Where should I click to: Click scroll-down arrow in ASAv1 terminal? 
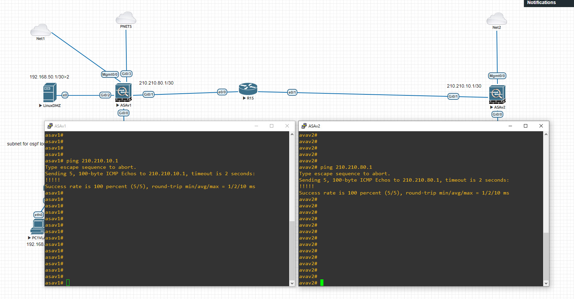click(x=292, y=283)
